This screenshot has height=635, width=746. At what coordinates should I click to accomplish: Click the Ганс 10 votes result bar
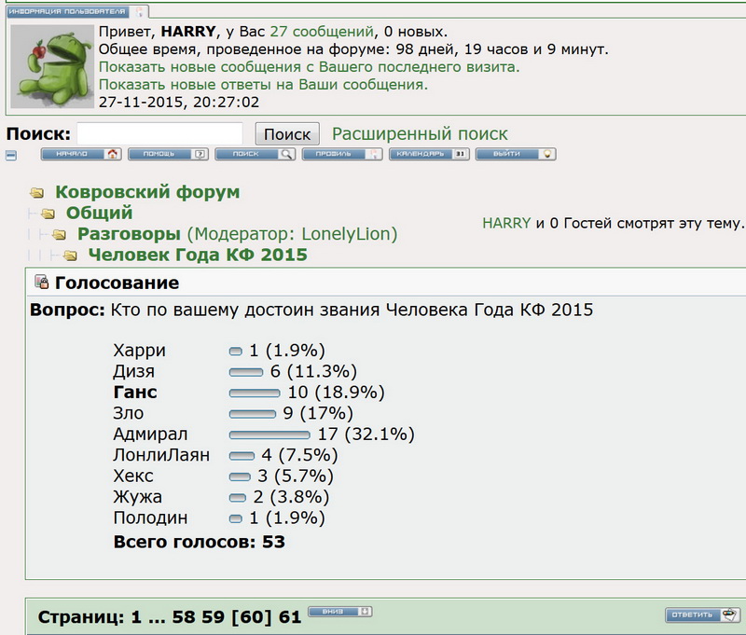tap(255, 393)
